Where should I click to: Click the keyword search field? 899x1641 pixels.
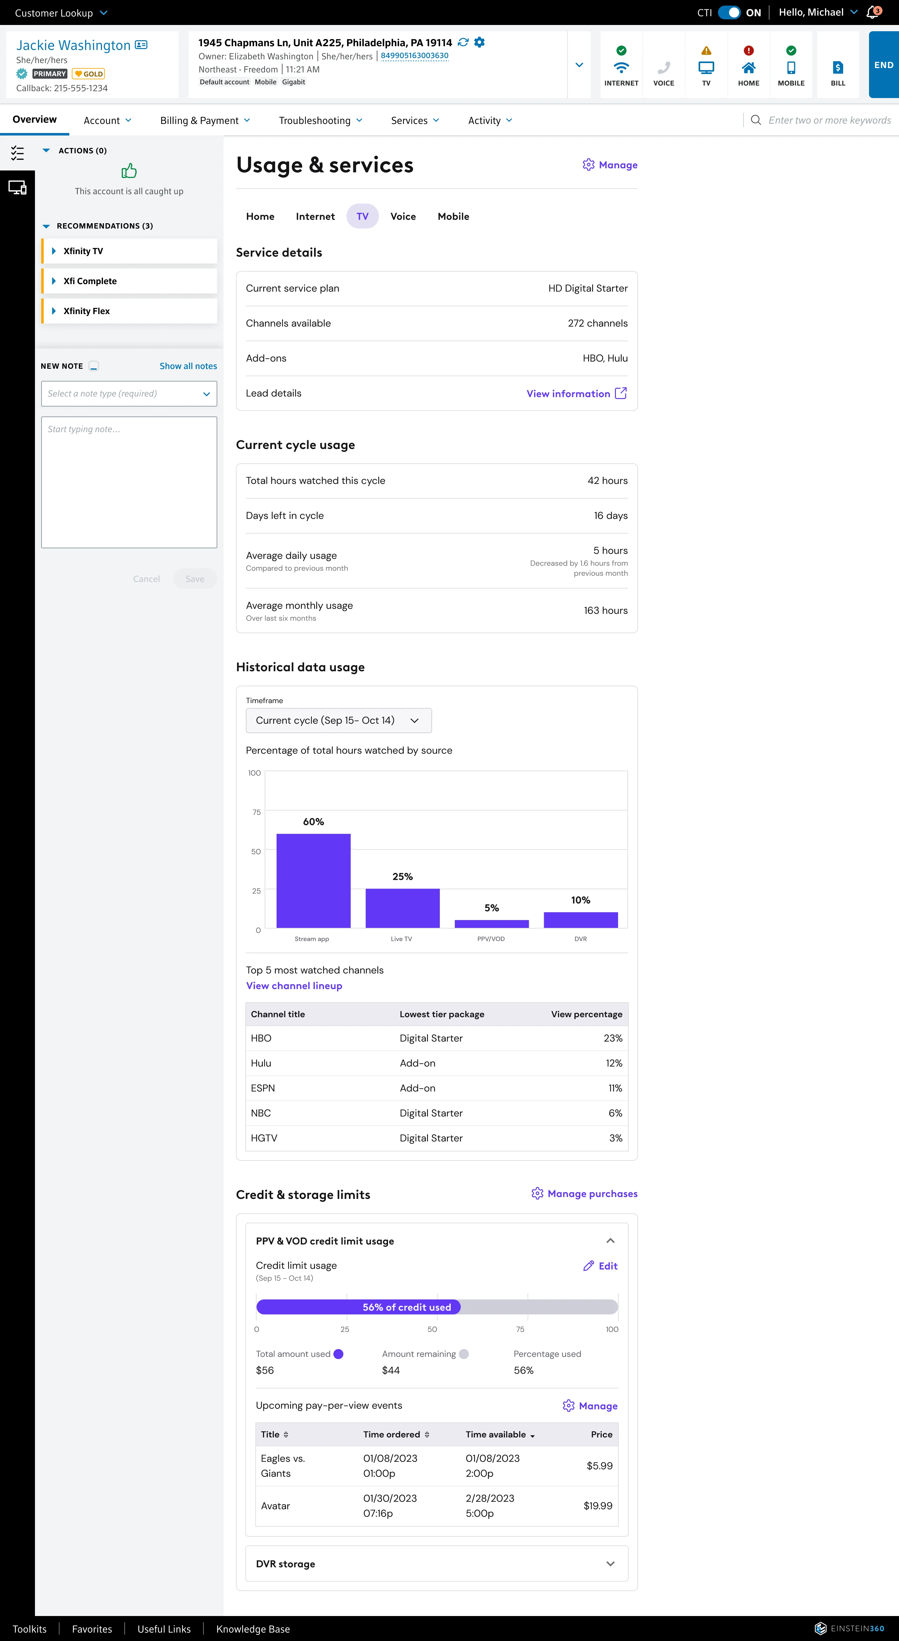[830, 120]
